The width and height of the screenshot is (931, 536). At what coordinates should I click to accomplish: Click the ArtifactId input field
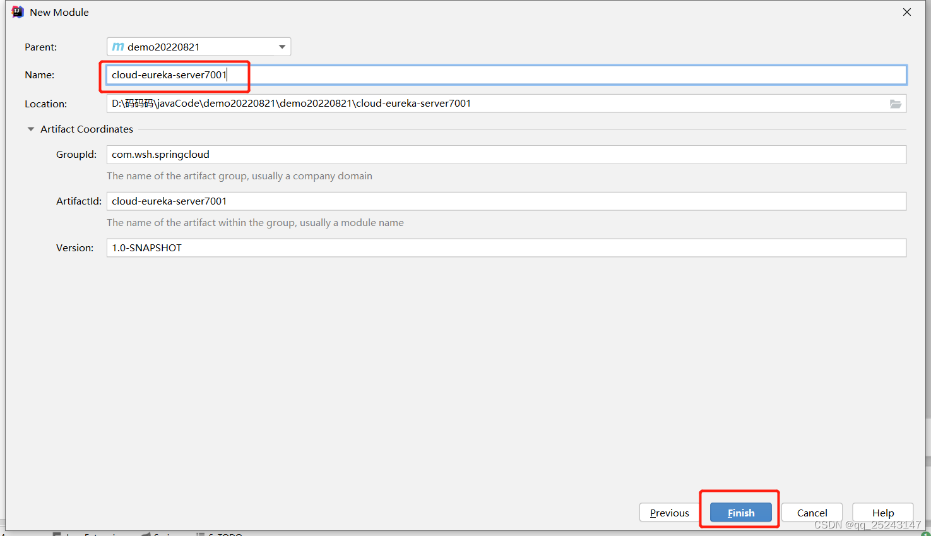tap(506, 201)
